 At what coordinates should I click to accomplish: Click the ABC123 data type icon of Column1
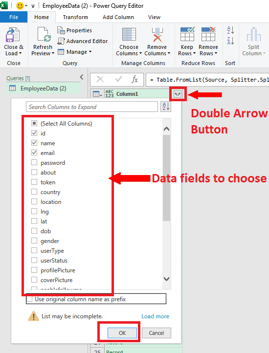(110, 94)
